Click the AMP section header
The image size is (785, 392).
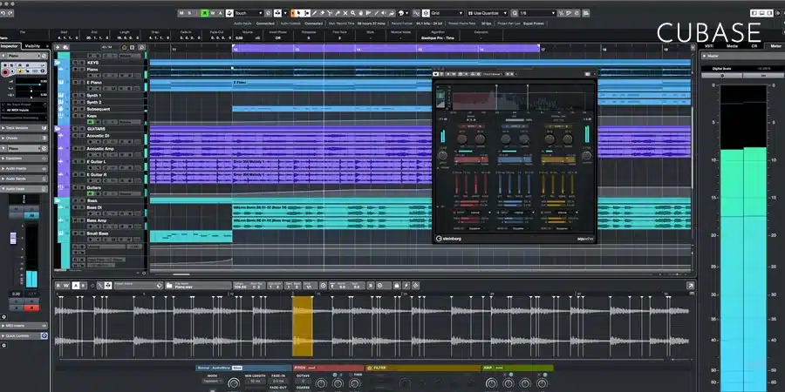coord(518,368)
